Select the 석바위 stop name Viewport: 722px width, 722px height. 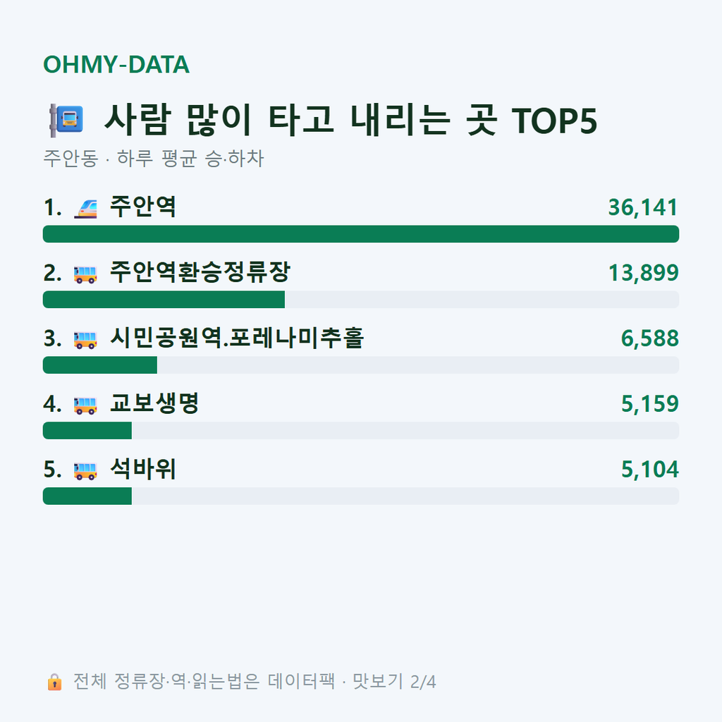tap(142, 469)
